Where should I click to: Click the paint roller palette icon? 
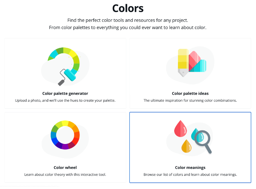65,66
